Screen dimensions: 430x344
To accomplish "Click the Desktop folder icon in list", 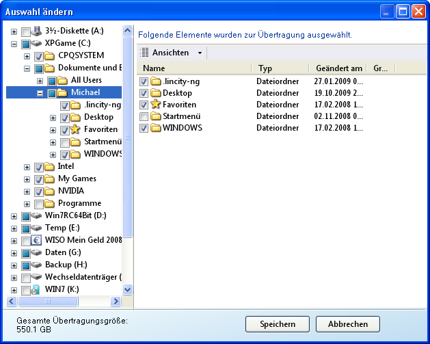I will (x=156, y=93).
